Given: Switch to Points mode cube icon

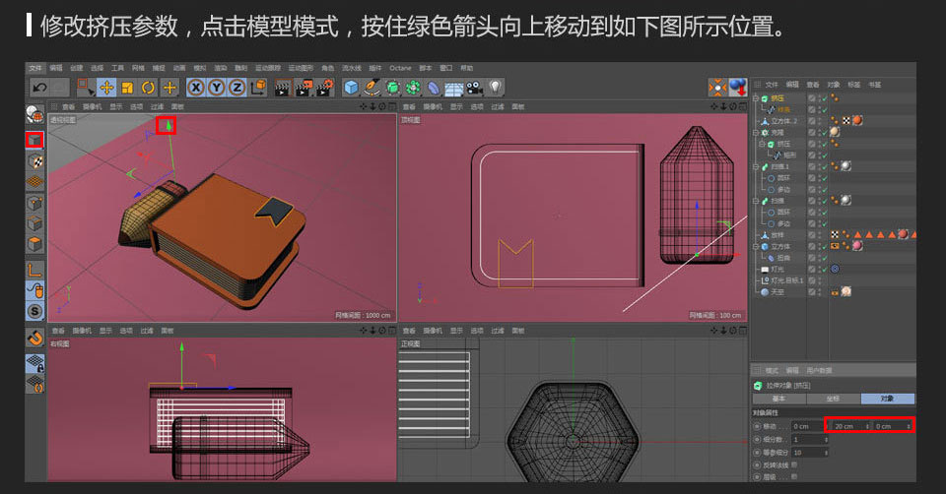Looking at the screenshot, I should pyautogui.click(x=35, y=203).
